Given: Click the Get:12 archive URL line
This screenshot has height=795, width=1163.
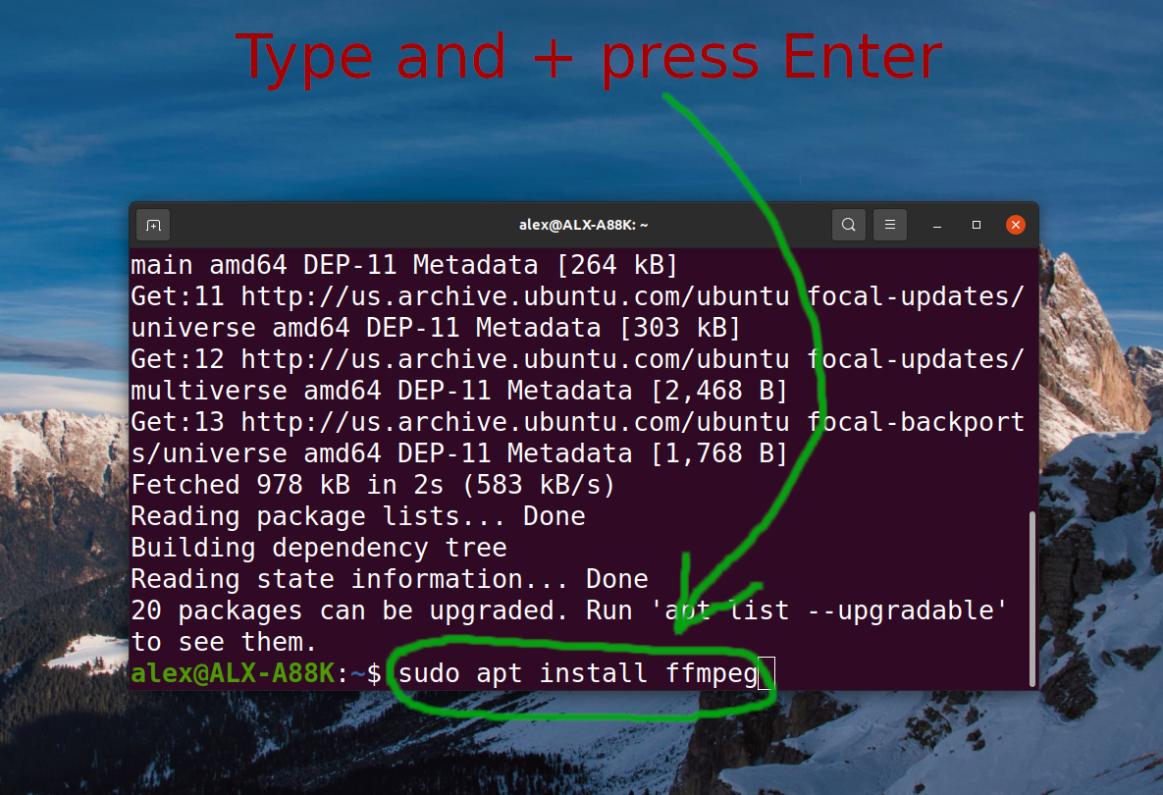Looking at the screenshot, I should [x=578, y=359].
